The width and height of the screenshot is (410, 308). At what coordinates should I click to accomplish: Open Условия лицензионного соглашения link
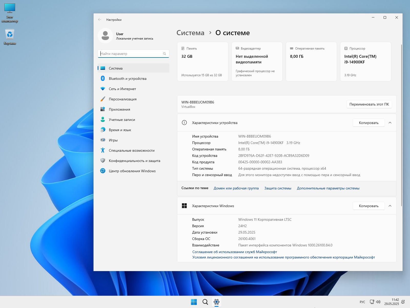(x=283, y=257)
